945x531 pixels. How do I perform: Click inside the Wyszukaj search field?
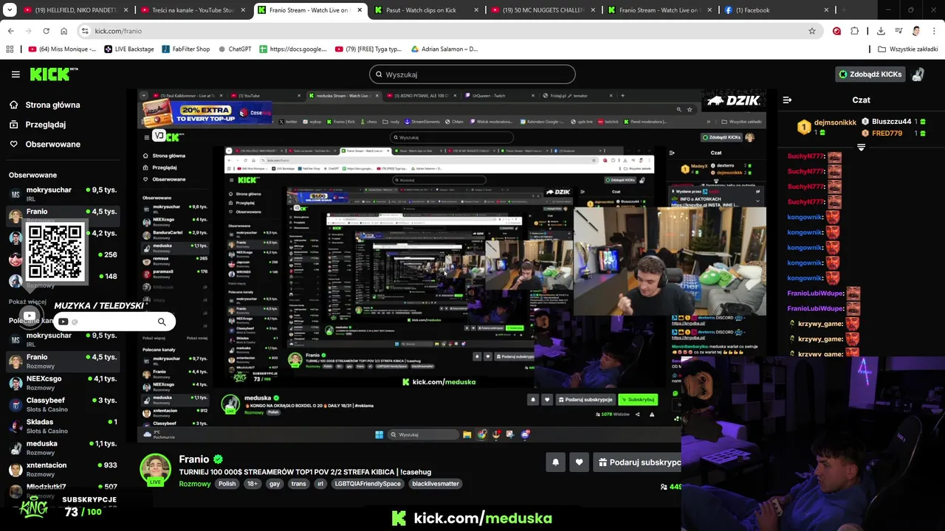(472, 74)
